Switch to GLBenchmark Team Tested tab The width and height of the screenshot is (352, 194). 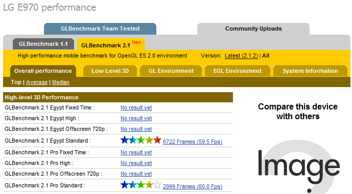tap(100, 29)
